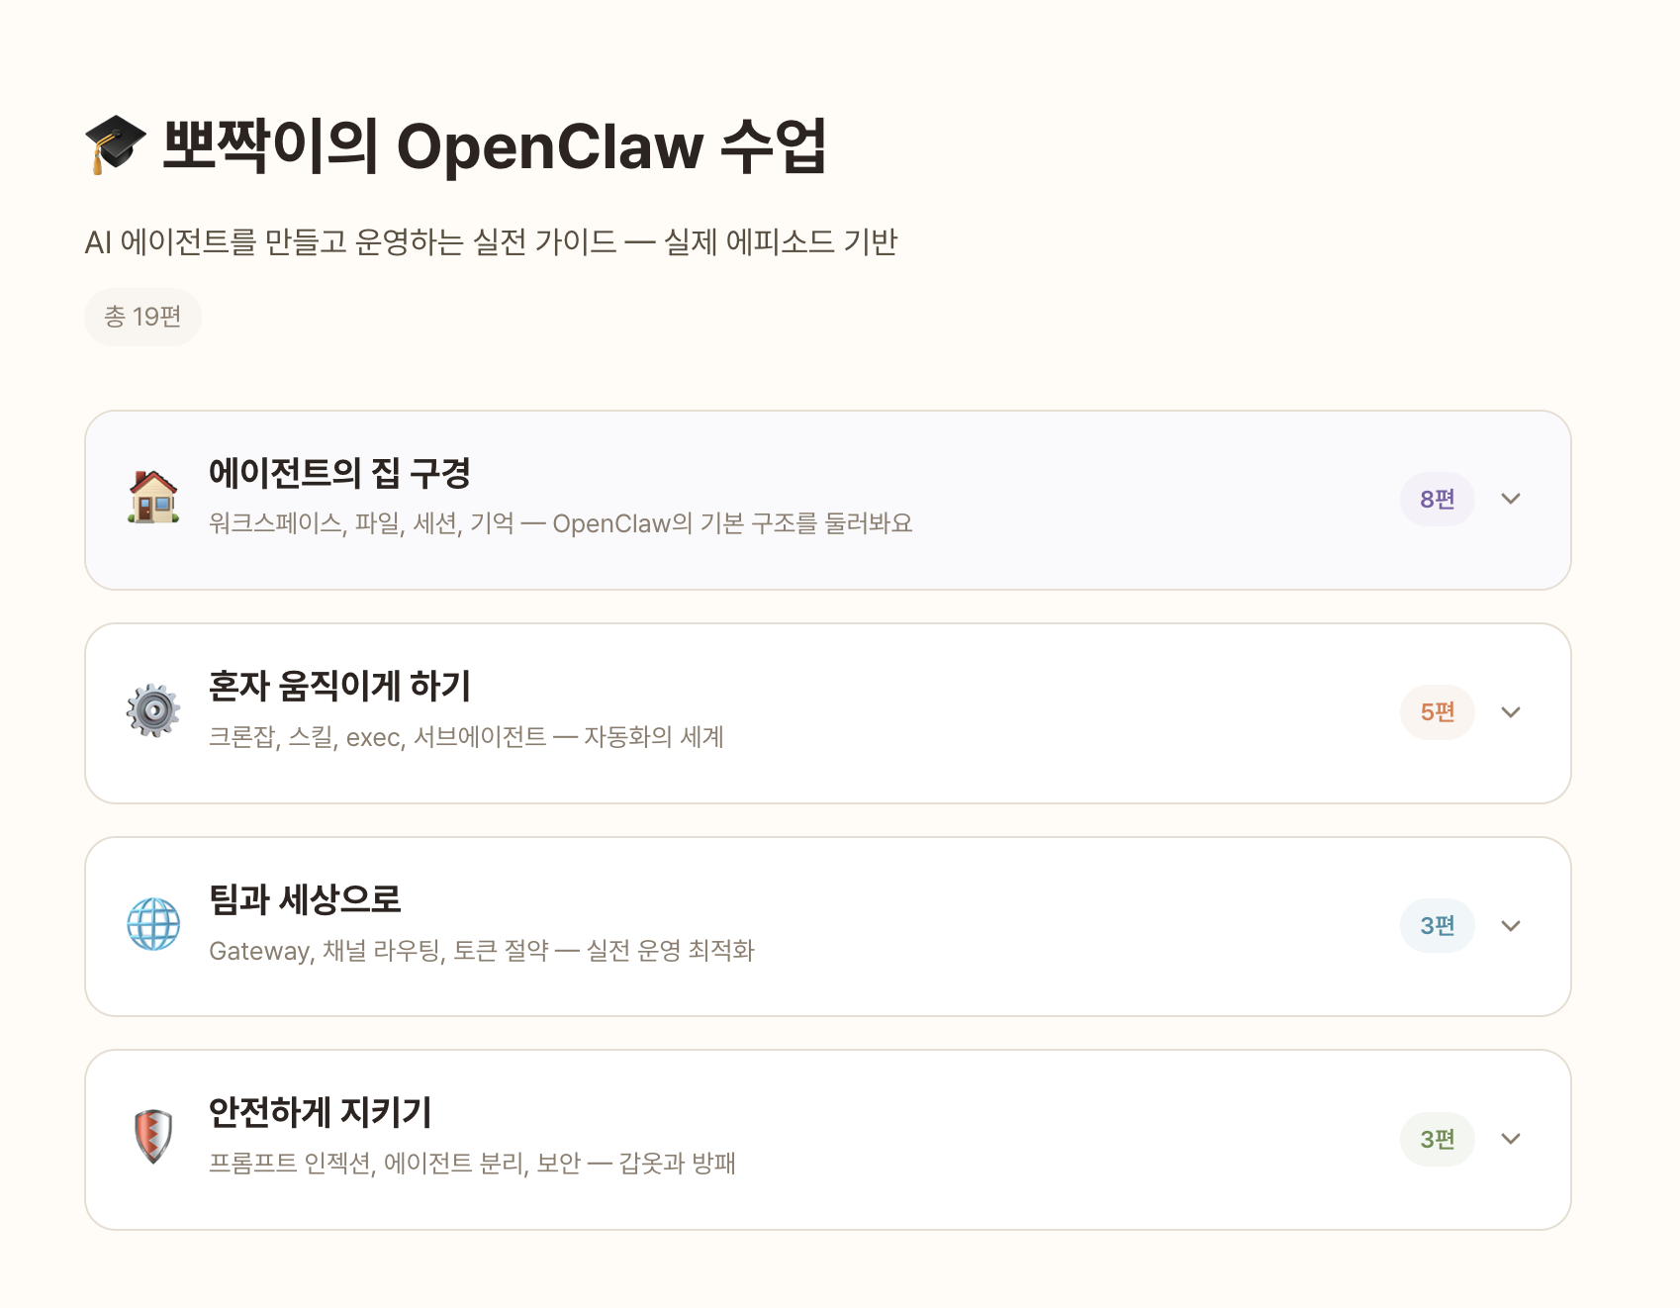
Task: Expand the 혼자 움직이게 하기 section
Action: click(x=1511, y=712)
